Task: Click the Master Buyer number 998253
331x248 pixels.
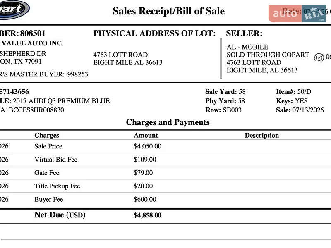Action: (x=78, y=74)
